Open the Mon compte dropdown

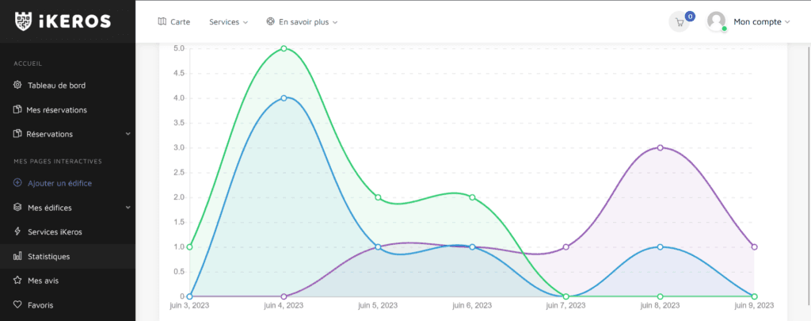[x=761, y=22]
